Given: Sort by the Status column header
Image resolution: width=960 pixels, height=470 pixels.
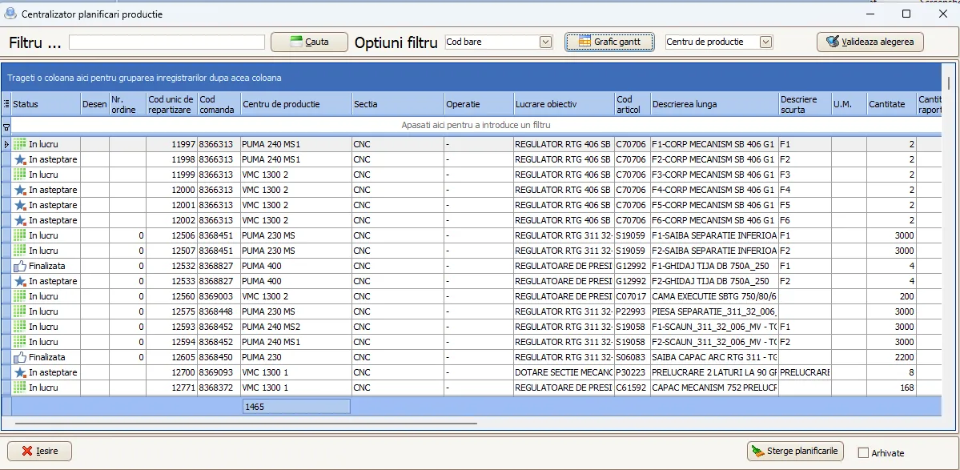Looking at the screenshot, I should tap(46, 104).
